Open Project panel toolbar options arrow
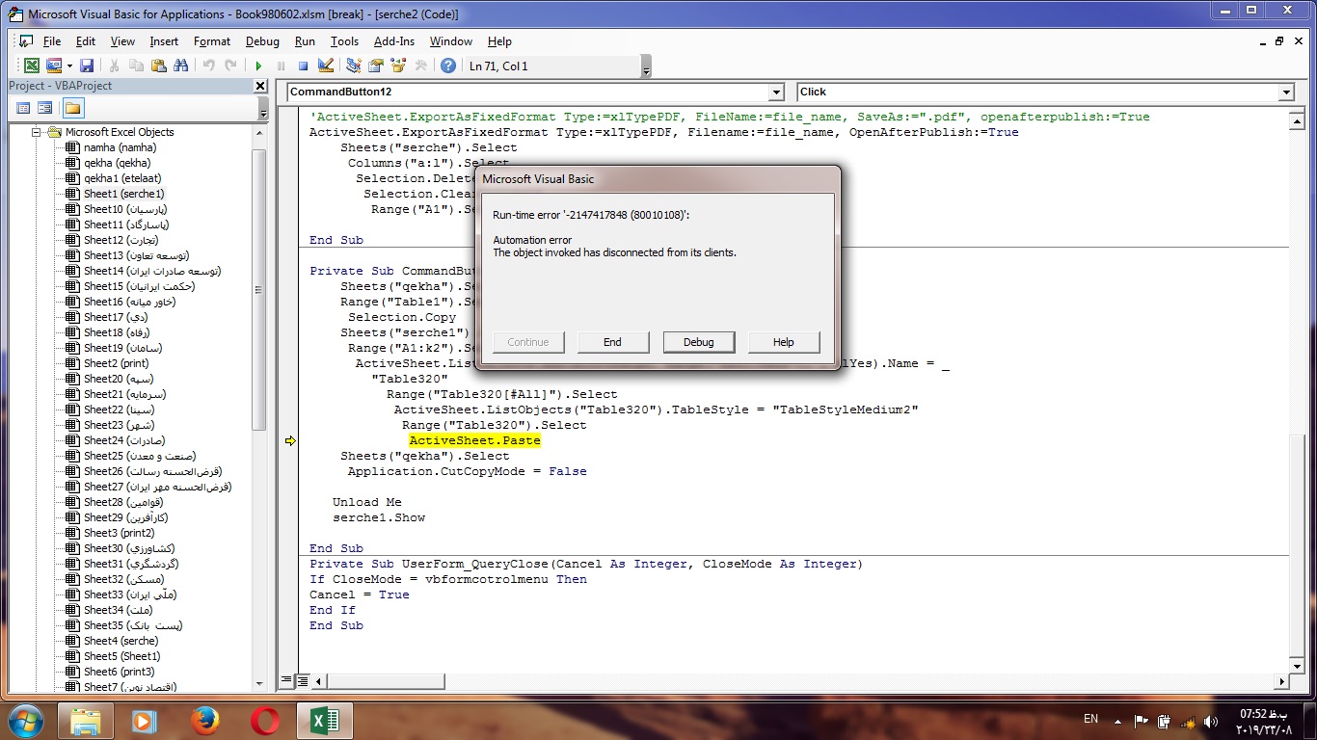The image size is (1317, 740). click(262, 109)
